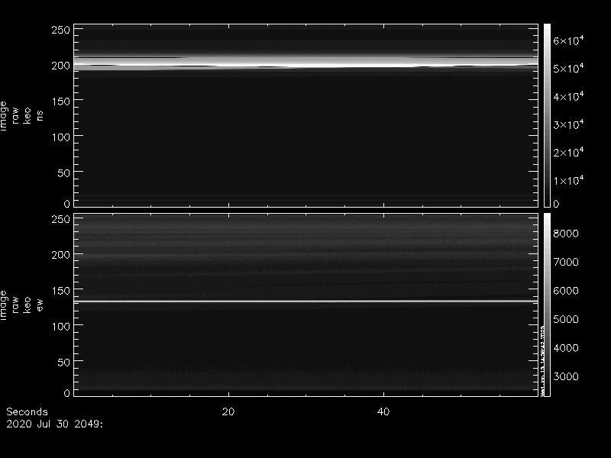Click the 8000 label on the lower colorbar

coord(566,233)
